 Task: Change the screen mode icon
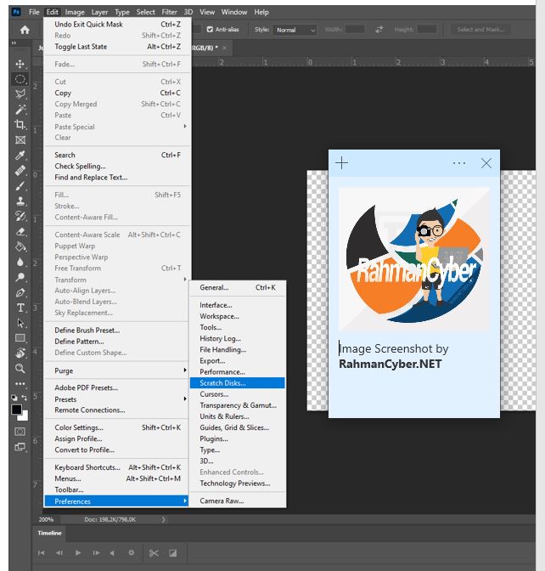[20, 447]
